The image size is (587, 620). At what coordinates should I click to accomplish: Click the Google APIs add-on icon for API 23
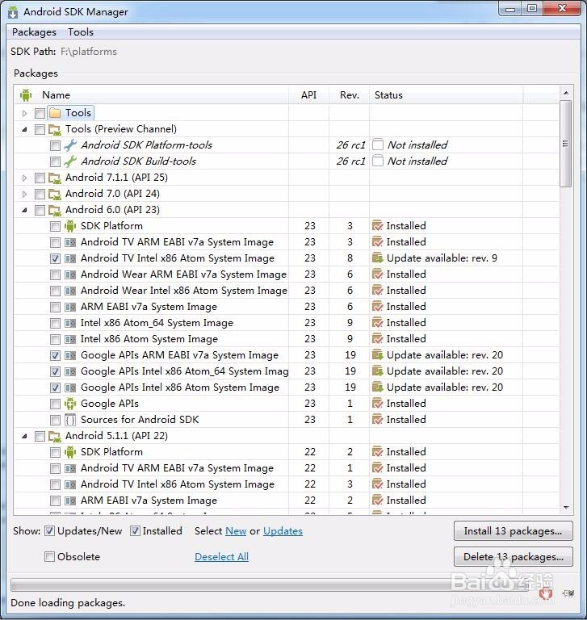(x=70, y=404)
